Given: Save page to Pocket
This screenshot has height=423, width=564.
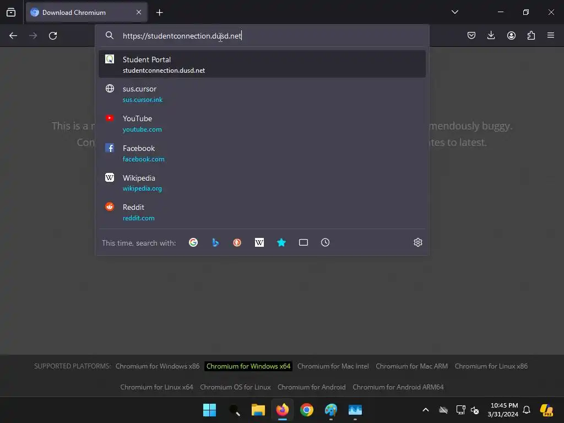Looking at the screenshot, I should click(471, 35).
